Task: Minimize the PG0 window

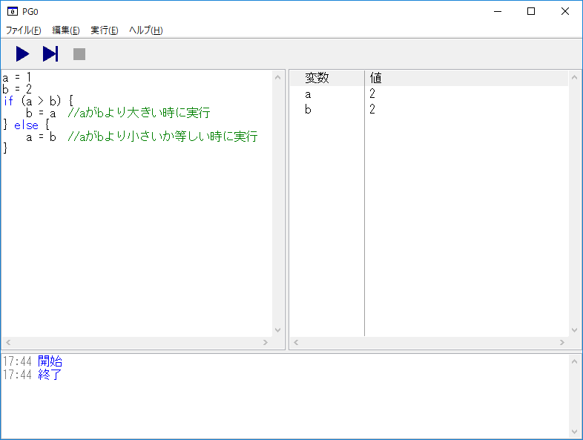Action: [x=498, y=12]
